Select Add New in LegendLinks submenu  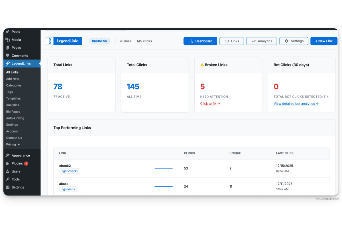point(13,79)
